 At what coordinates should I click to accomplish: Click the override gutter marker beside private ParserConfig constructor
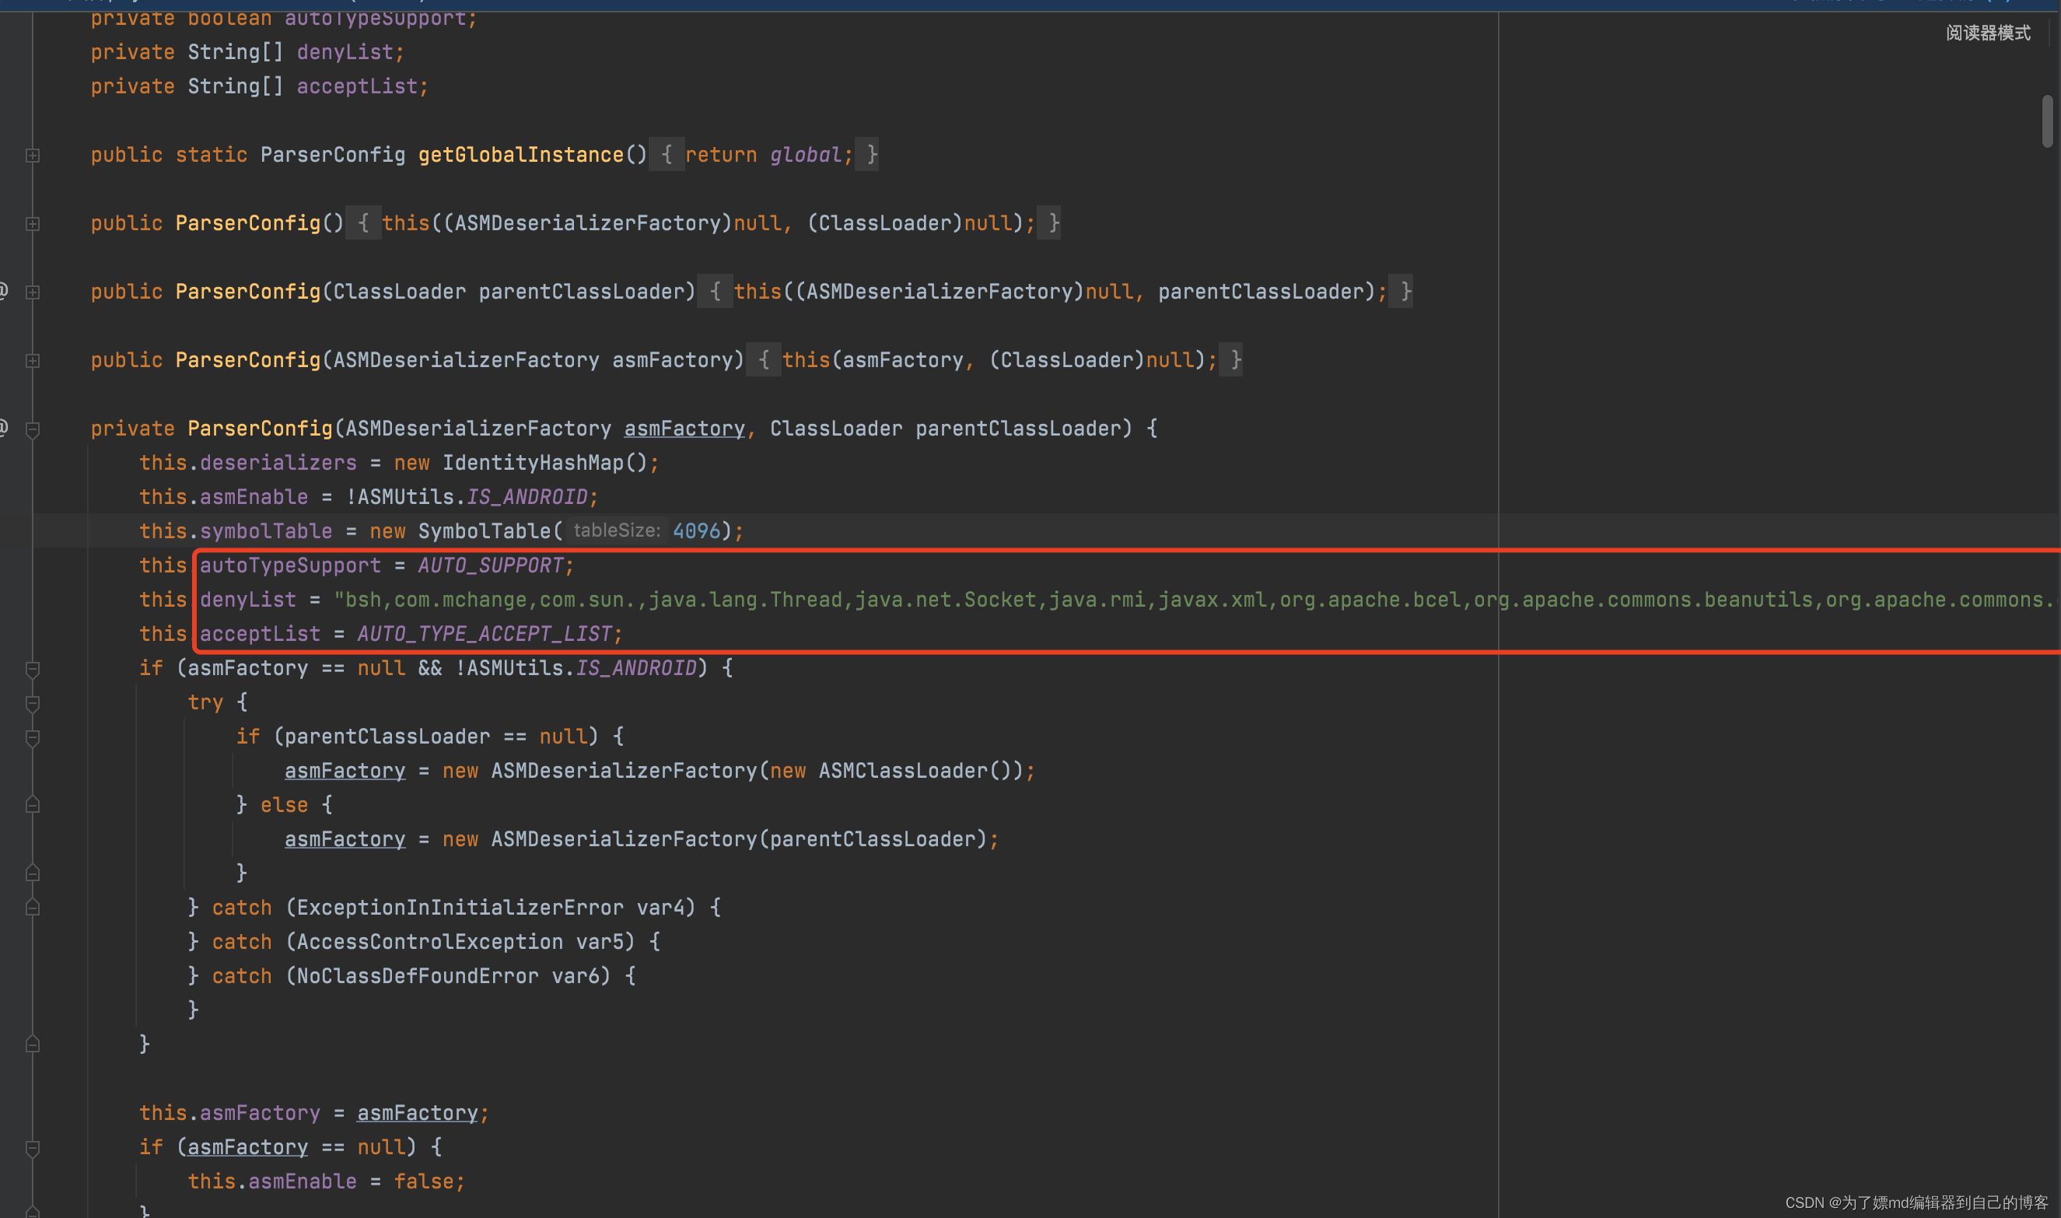click(4, 428)
